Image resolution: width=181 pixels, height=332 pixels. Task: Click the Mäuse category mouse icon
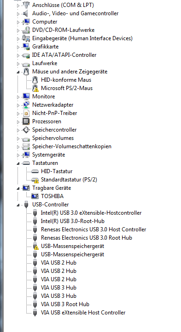pyautogui.click(x=26, y=72)
